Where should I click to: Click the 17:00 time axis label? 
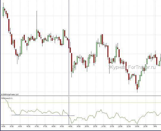[x=37, y=127]
